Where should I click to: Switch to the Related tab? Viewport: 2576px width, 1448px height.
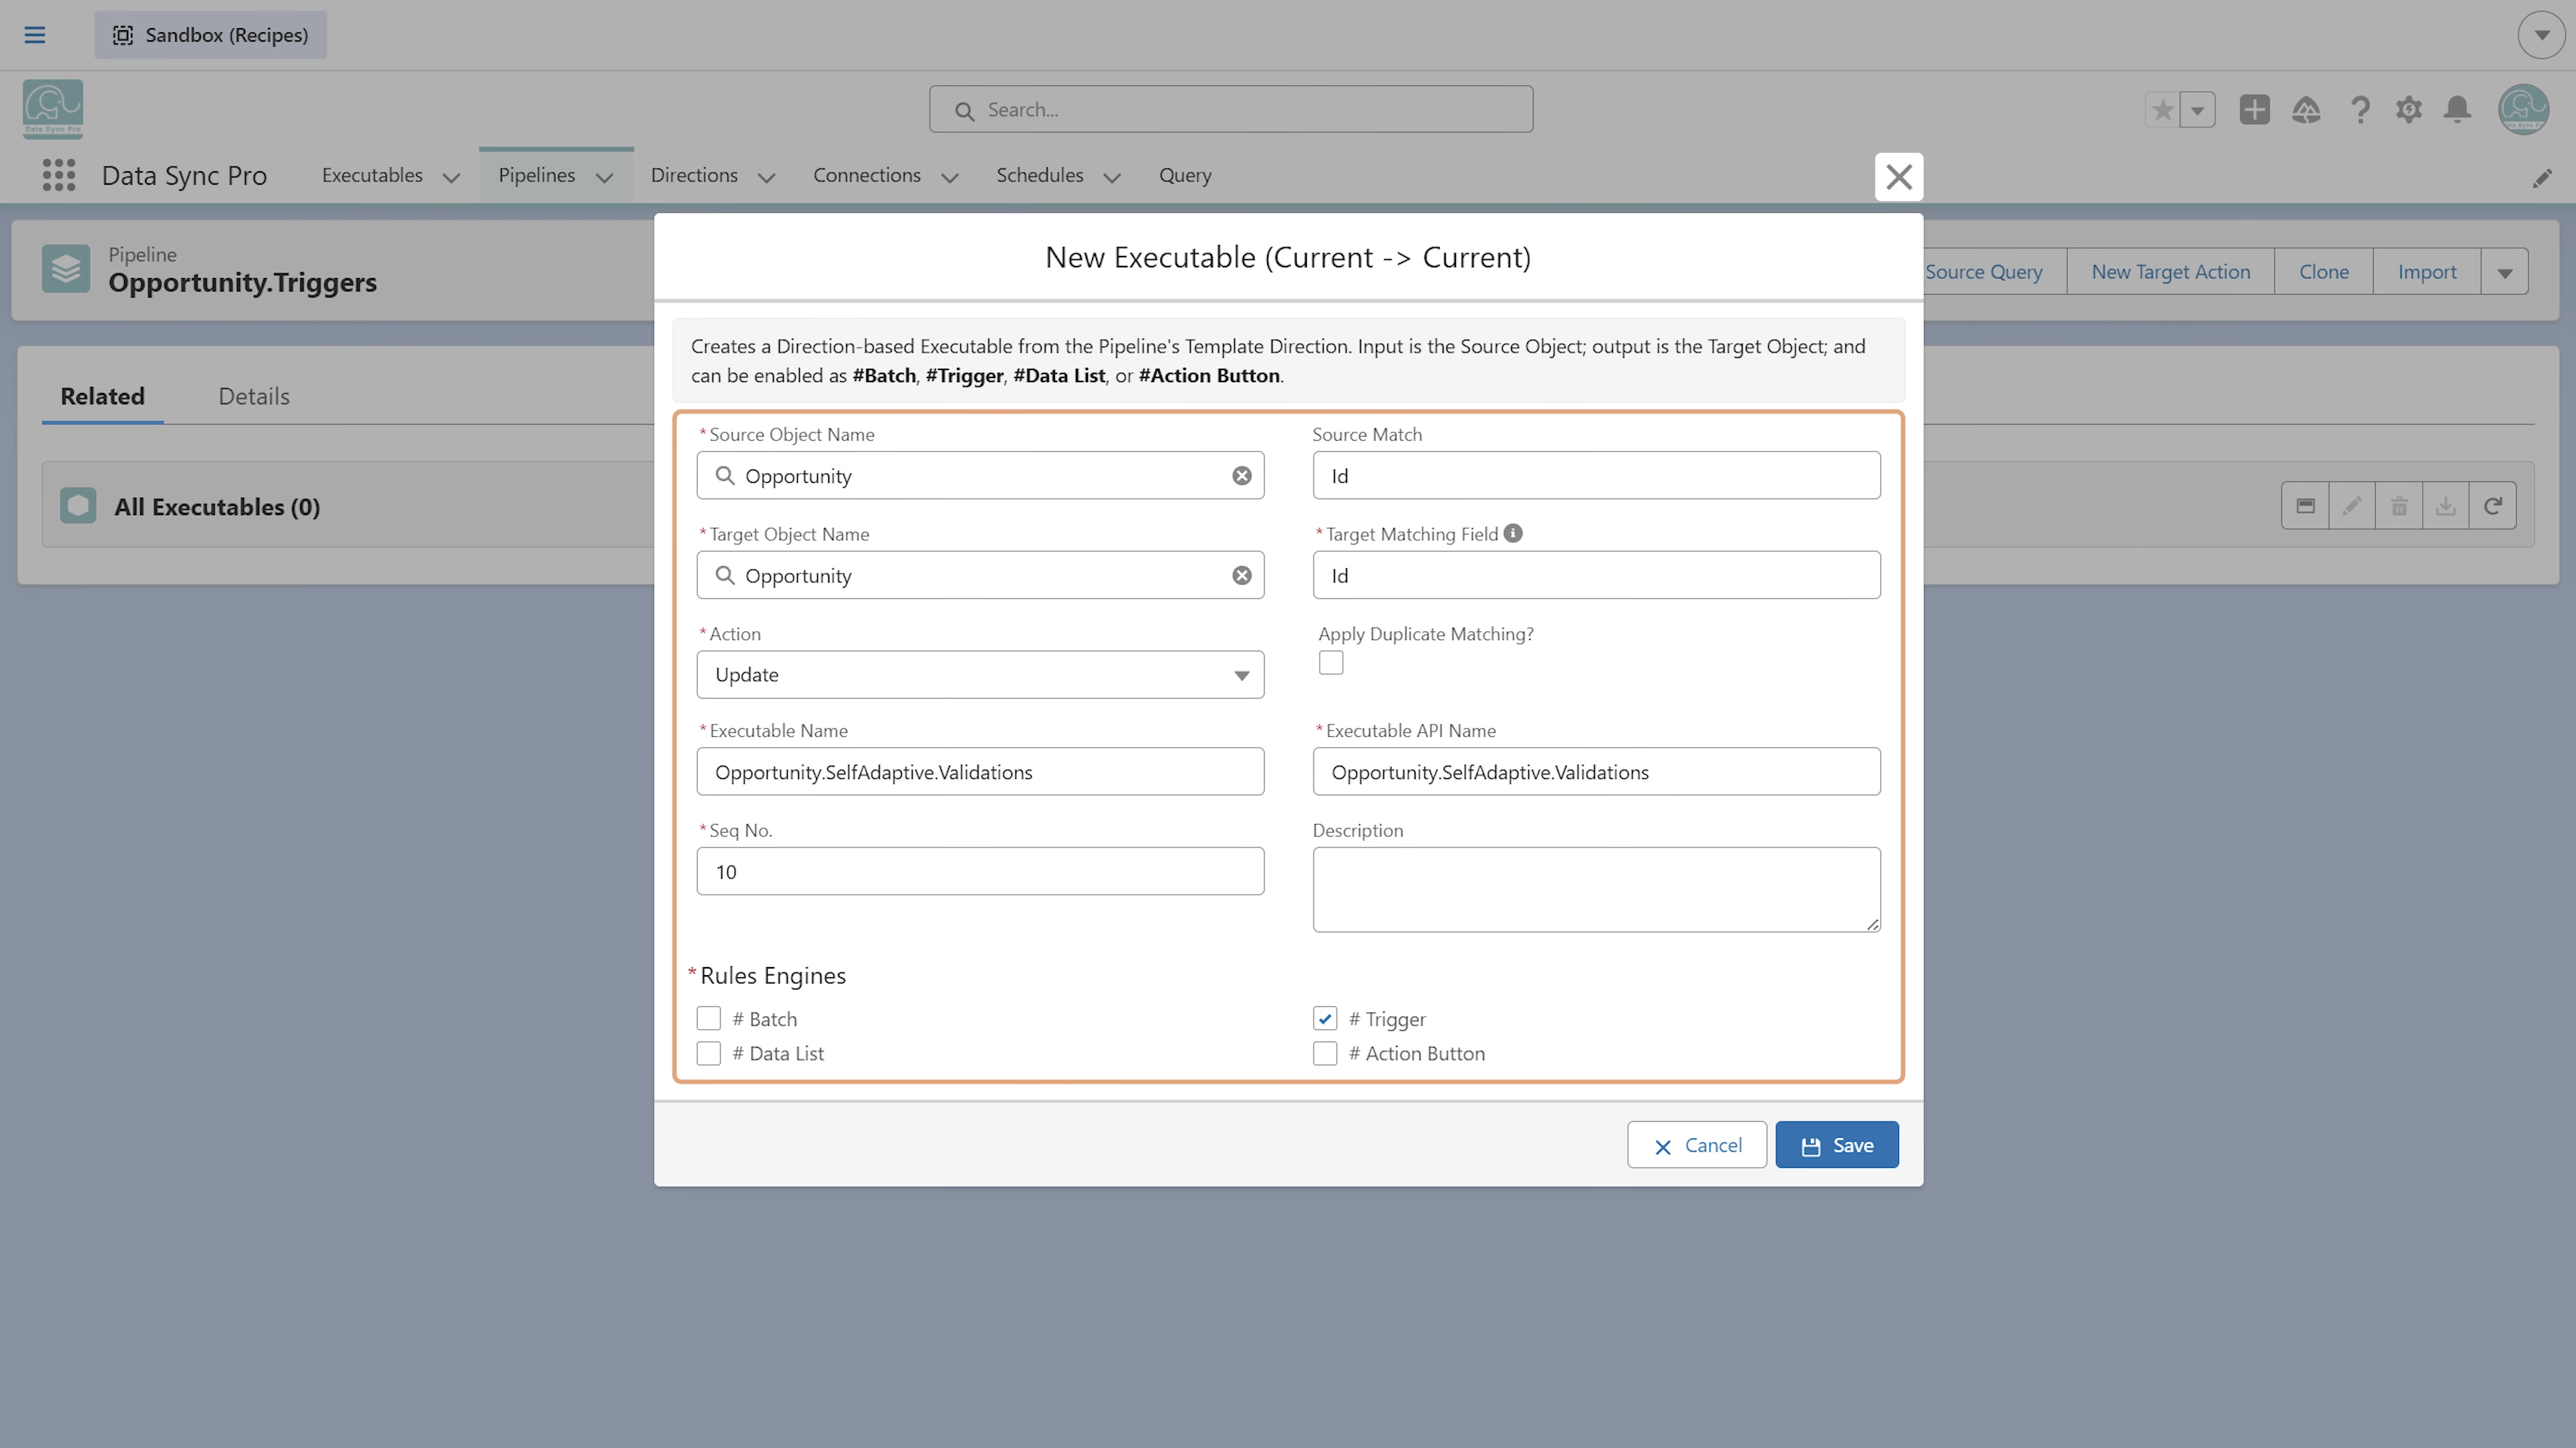[103, 396]
